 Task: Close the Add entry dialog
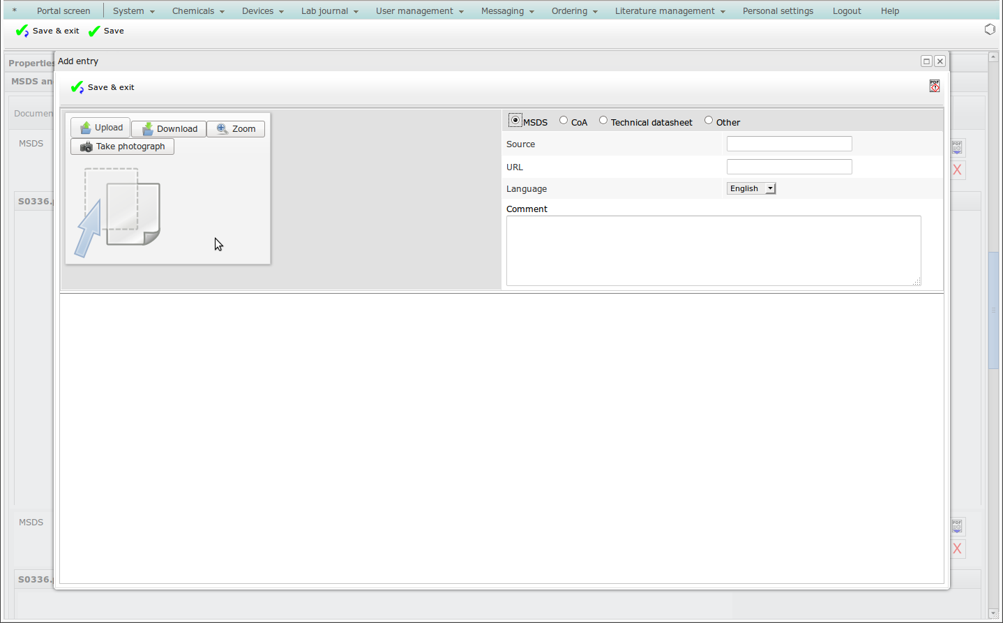point(940,61)
